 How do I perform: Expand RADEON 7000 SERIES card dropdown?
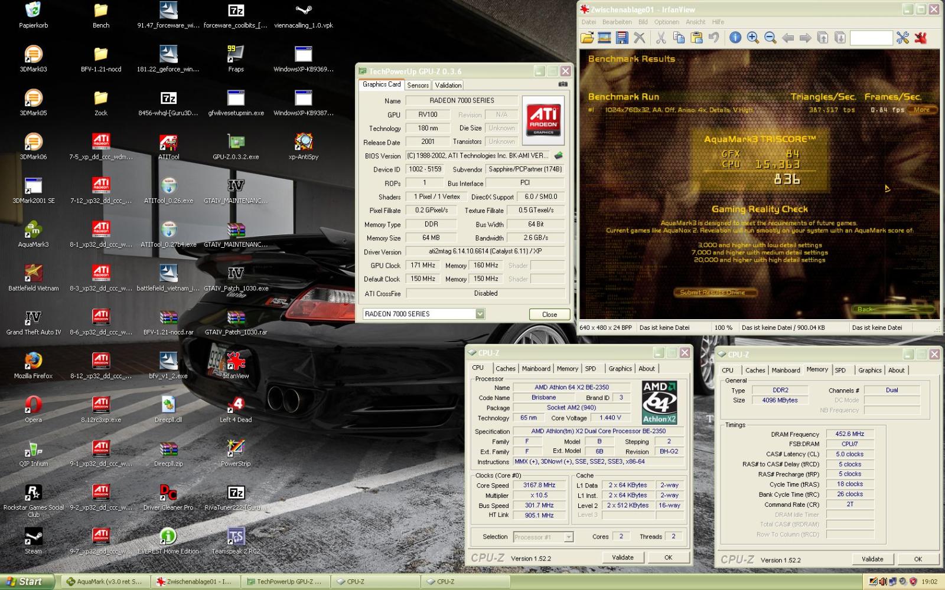pos(480,314)
